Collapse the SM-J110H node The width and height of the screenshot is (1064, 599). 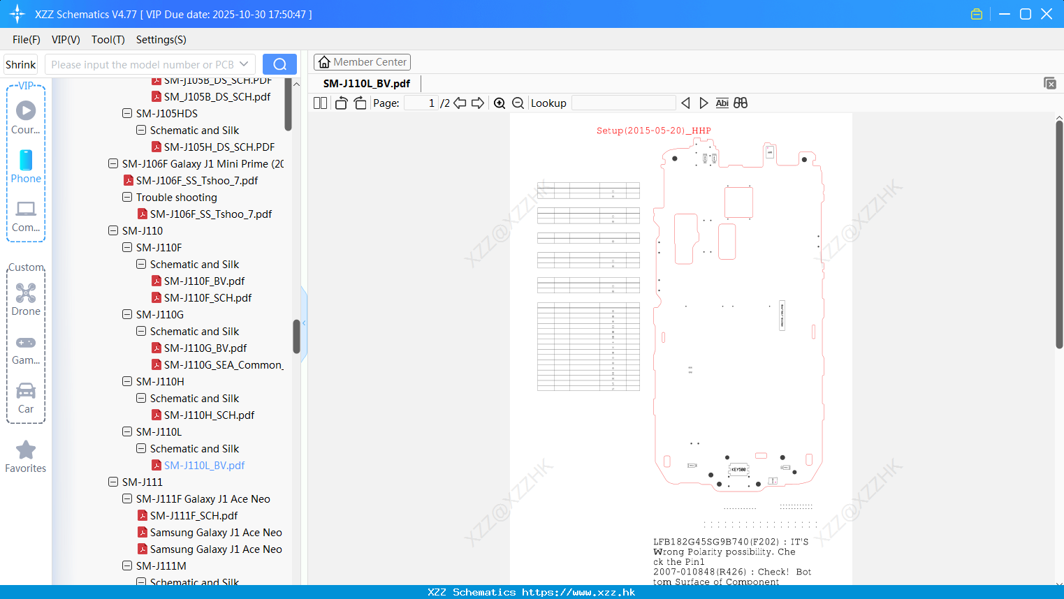127,381
